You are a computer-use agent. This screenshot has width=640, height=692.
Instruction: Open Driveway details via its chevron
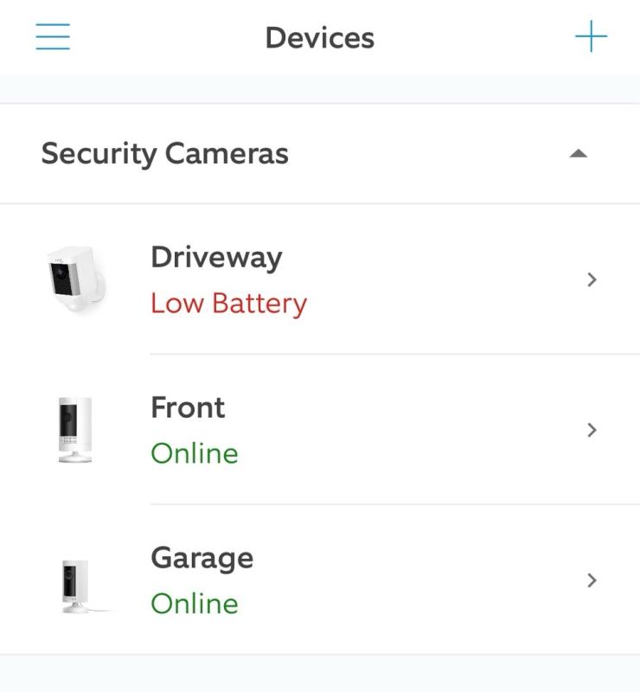(x=592, y=279)
